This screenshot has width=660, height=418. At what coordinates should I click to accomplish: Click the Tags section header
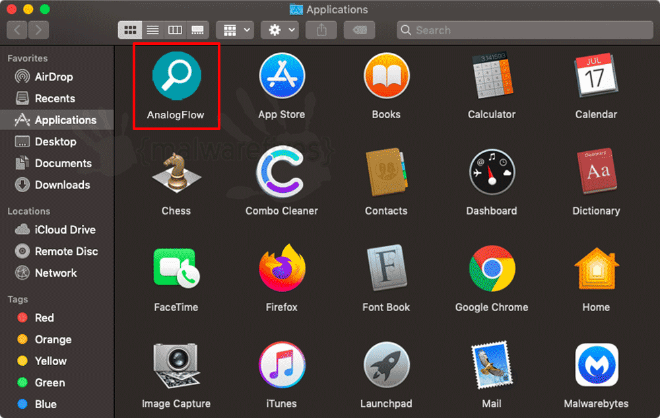click(18, 299)
